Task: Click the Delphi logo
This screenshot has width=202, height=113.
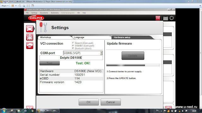Action: tap(36, 18)
